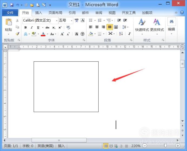Switch to the 页面布局 tab

pyautogui.click(x=55, y=13)
